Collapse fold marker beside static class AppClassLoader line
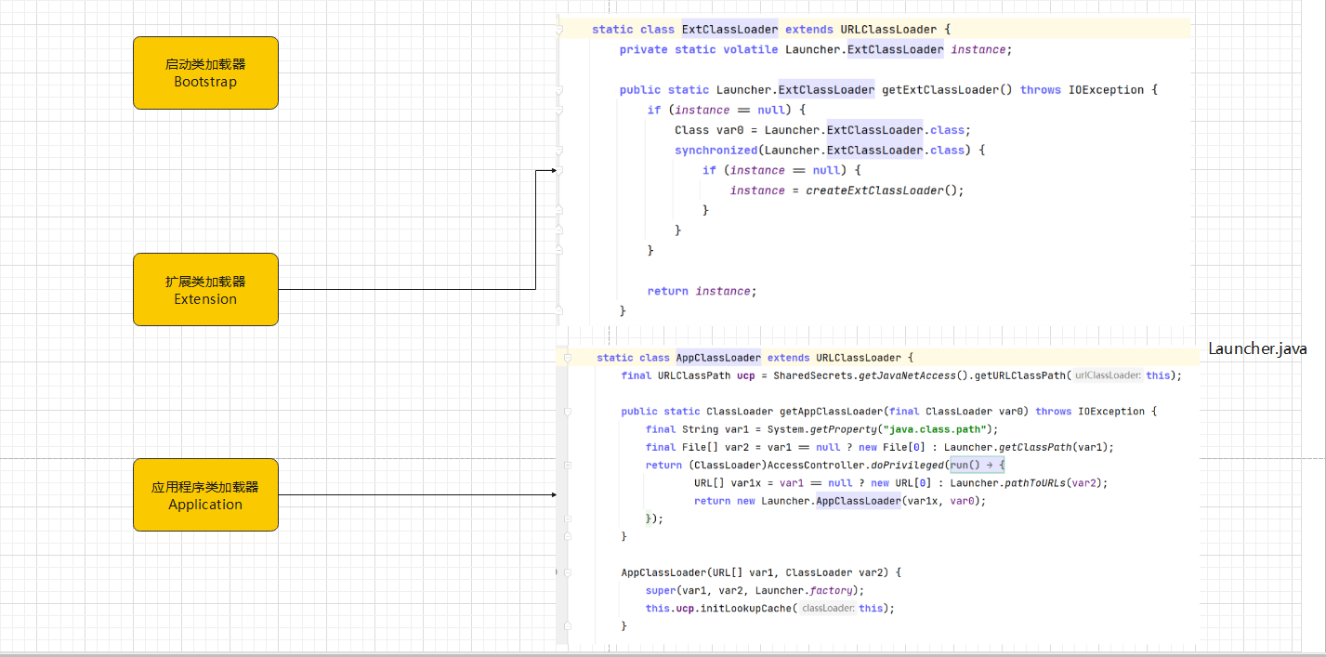Screen dimensions: 1326x657 (567, 358)
